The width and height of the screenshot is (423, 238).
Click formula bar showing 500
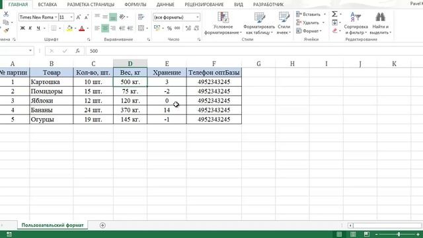[x=254, y=51]
